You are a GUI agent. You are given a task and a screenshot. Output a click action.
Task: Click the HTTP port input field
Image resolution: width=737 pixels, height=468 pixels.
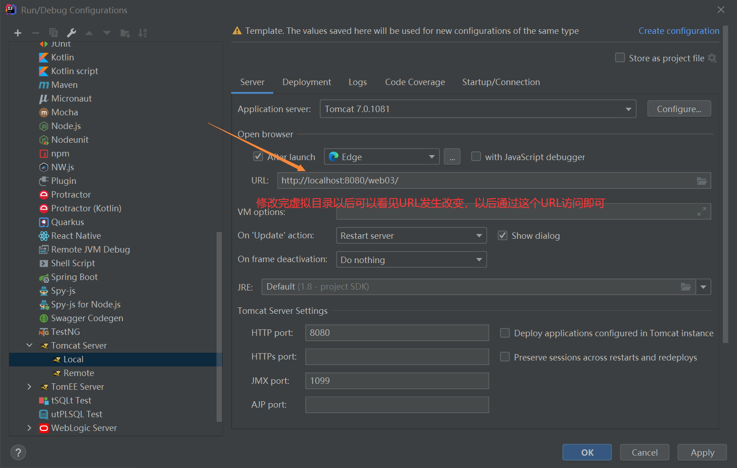pos(397,333)
